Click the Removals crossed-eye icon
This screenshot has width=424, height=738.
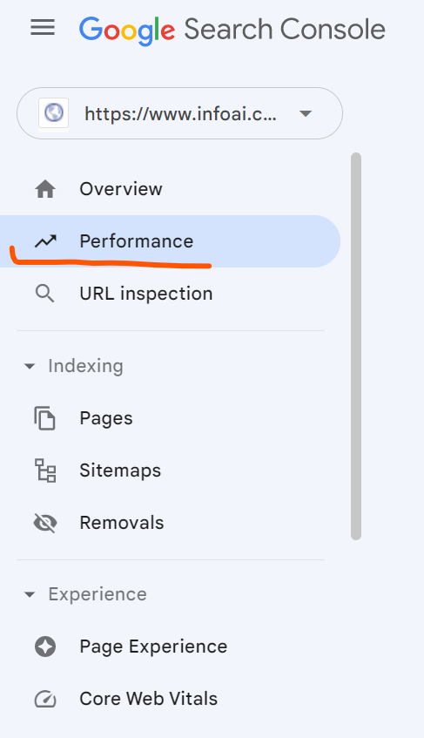[45, 523]
